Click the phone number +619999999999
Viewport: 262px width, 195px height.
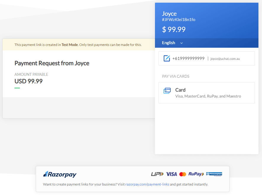188,58
